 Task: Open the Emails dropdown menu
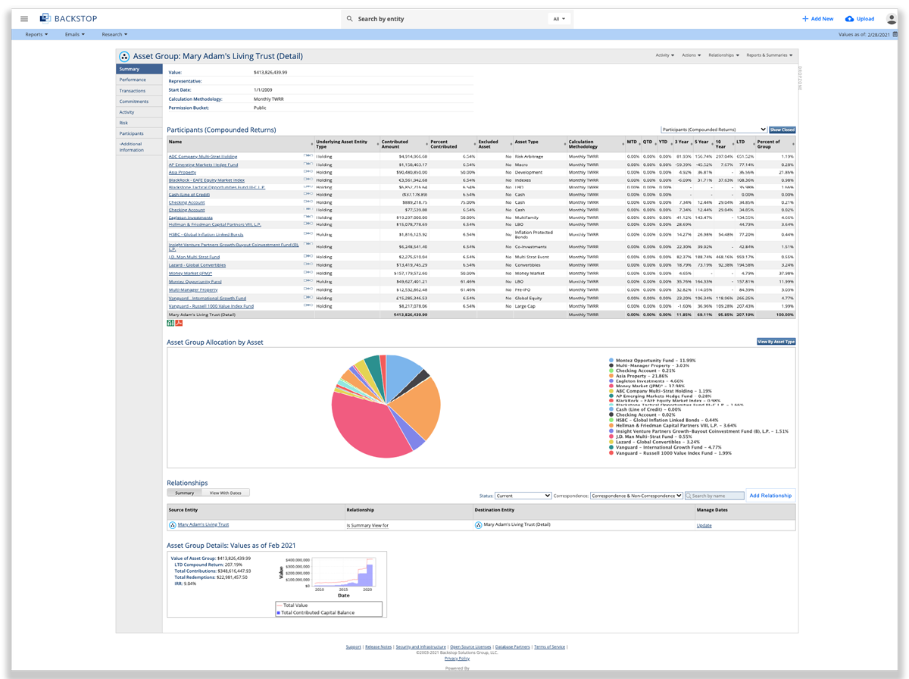click(74, 34)
